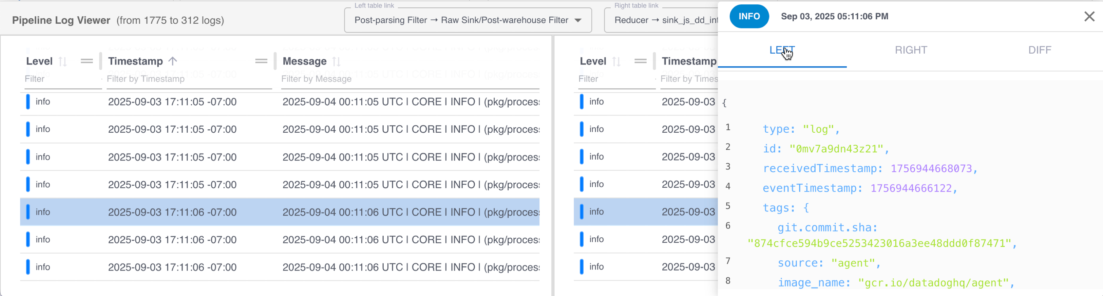Image resolution: width=1103 pixels, height=296 pixels.
Task: Click the tags: { JSON line
Action: (786, 208)
